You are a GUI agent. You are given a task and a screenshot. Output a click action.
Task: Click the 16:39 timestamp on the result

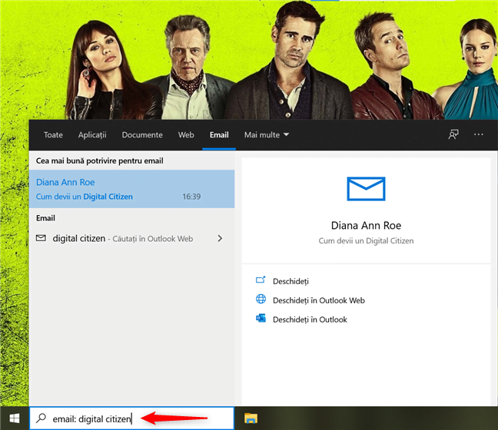tap(191, 197)
